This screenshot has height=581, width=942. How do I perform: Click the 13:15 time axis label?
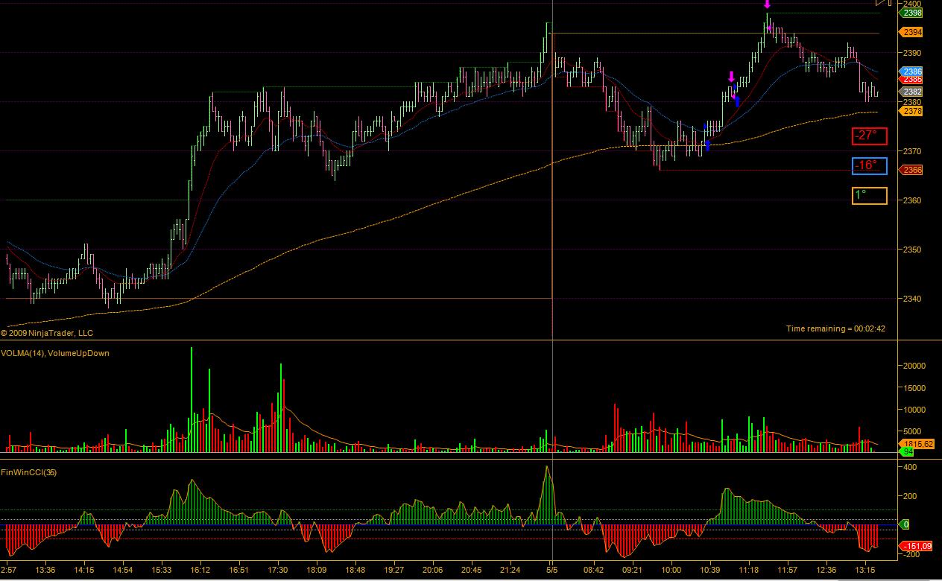click(865, 570)
